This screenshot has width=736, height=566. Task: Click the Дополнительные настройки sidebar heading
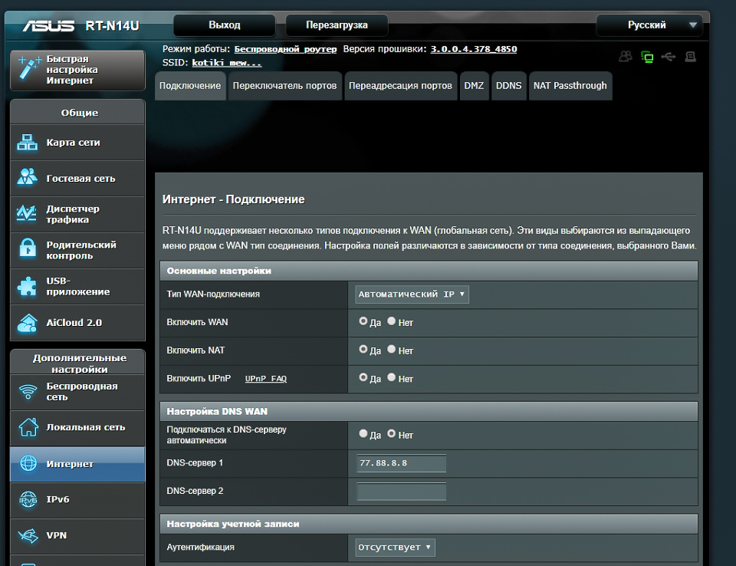coord(79,364)
